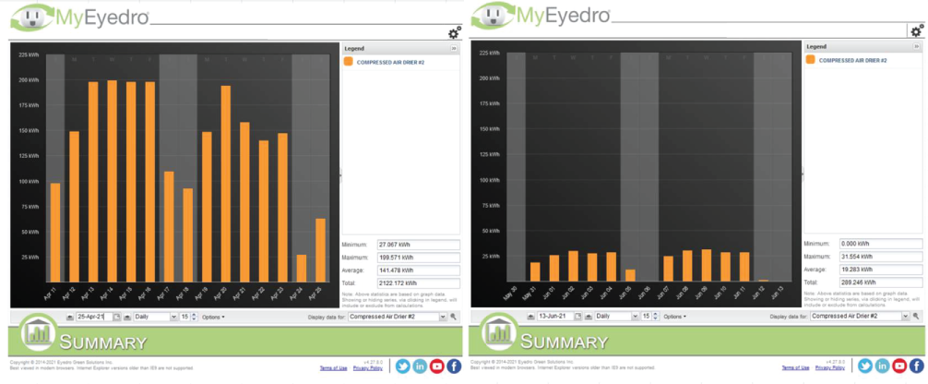Click Total value 289.246 kWh field

tap(881, 282)
